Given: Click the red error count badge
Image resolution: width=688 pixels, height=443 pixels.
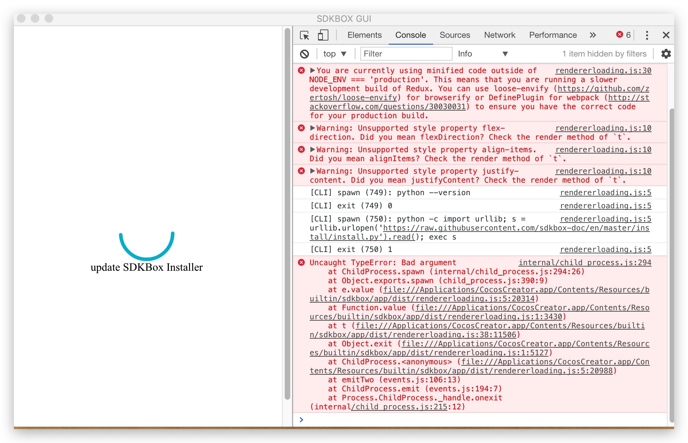Looking at the screenshot, I should [623, 35].
